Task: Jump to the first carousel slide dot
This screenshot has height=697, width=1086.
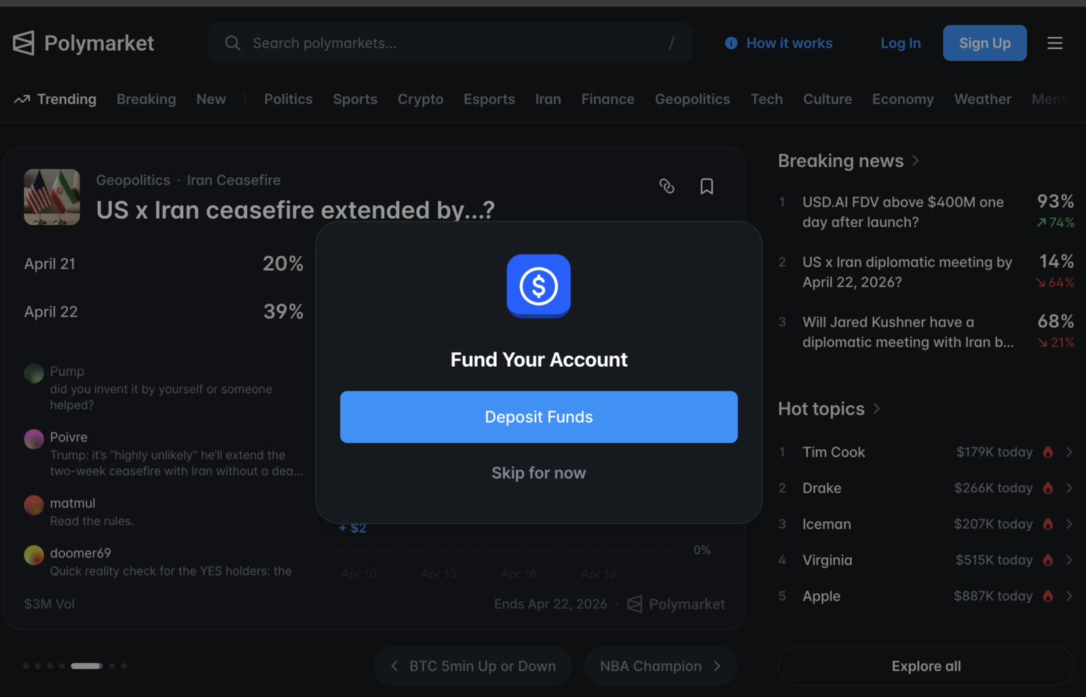Action: (26, 666)
